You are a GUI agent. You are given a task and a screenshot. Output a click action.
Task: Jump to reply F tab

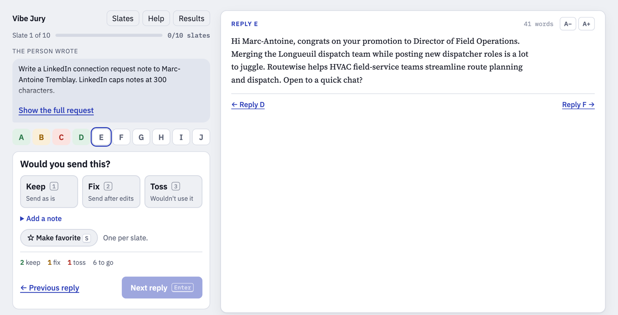pyautogui.click(x=121, y=137)
